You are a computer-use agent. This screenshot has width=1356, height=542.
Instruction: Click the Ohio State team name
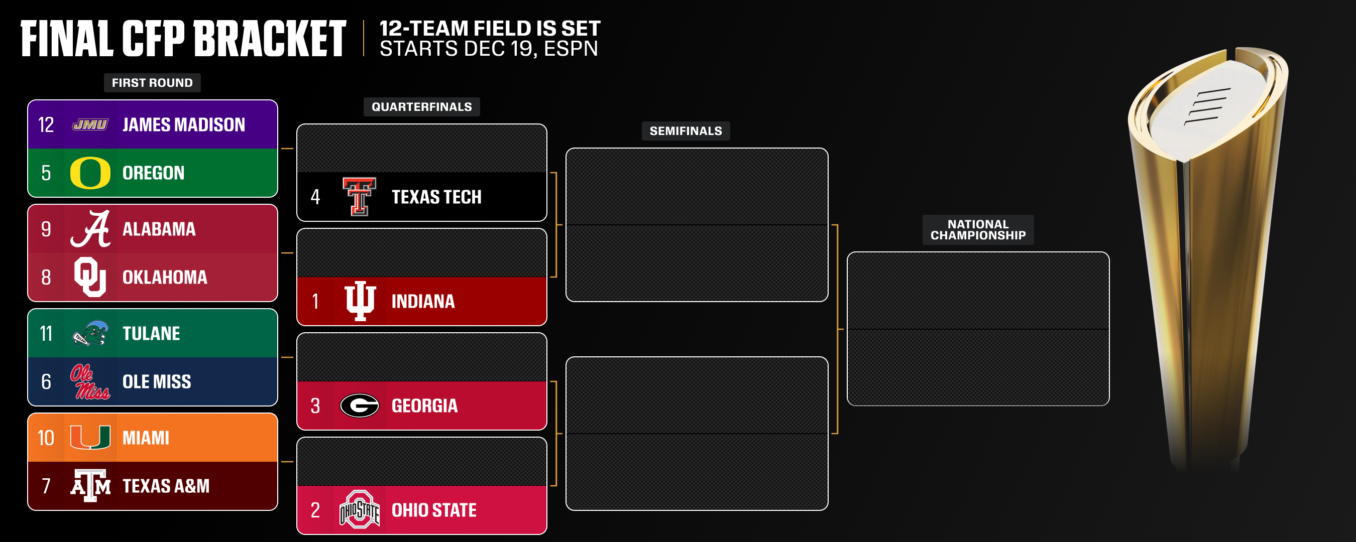point(434,510)
